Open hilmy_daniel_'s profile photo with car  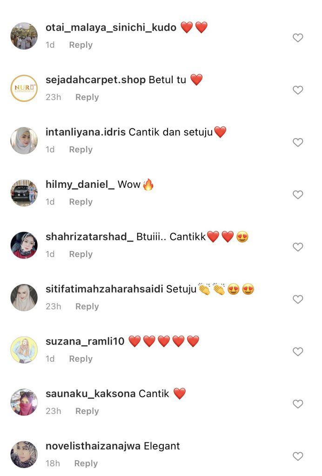tap(24, 193)
